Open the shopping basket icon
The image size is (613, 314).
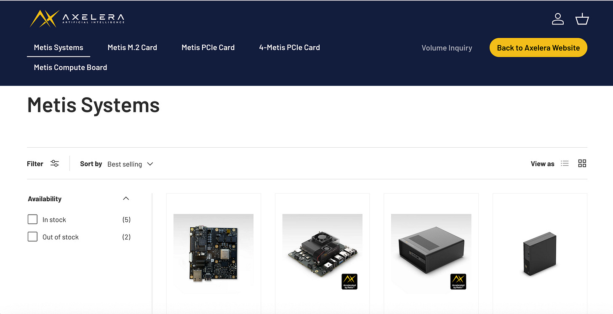pos(582,19)
